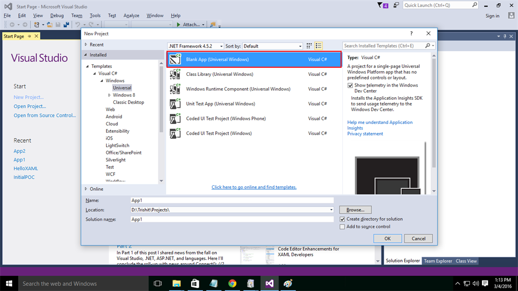This screenshot has height=291, width=518.
Task: Click the Unit Test App template icon
Action: 175,104
